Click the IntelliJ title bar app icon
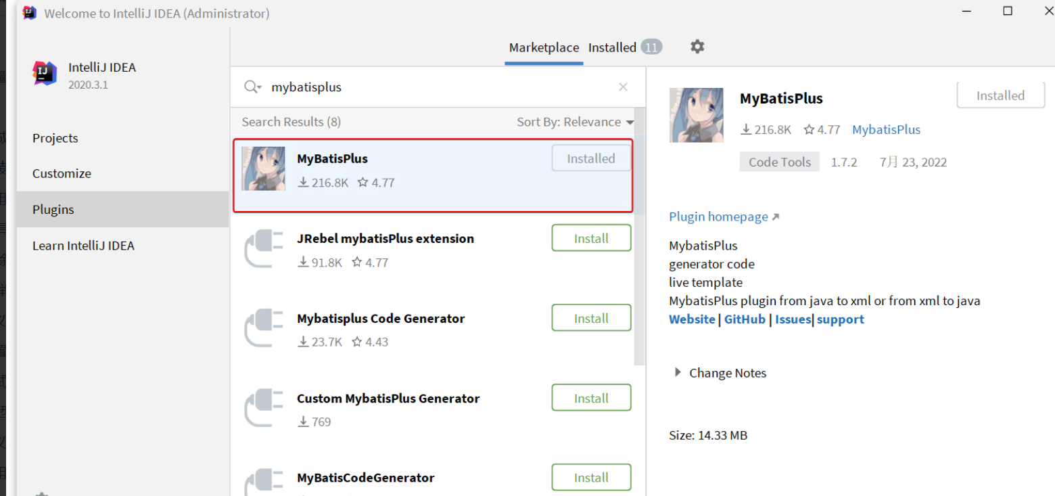The width and height of the screenshot is (1055, 496). [29, 12]
